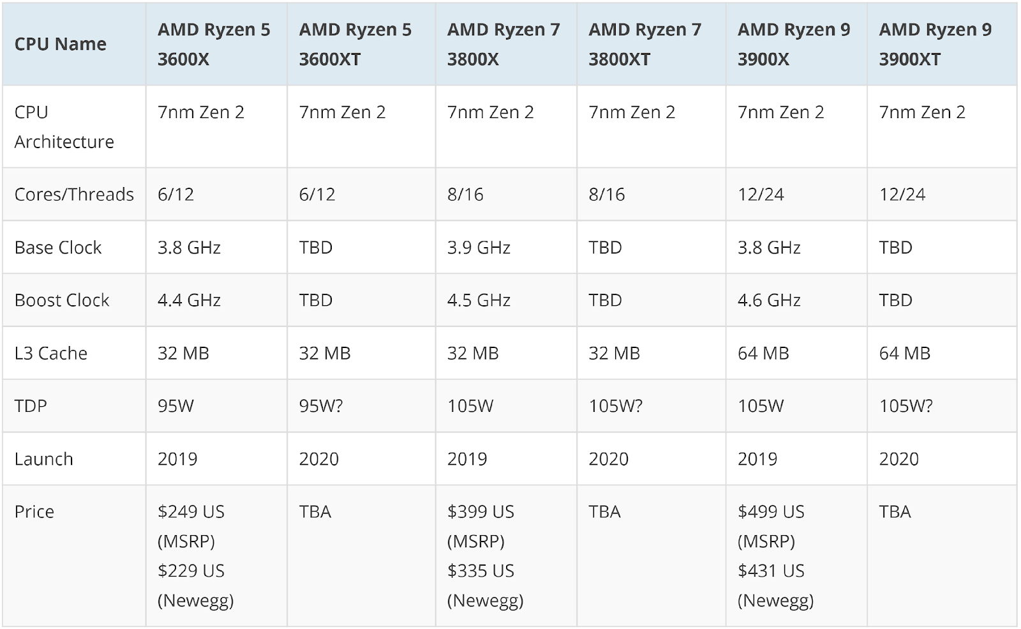
Task: Select the Cores/Threads row label
Action: pos(74,194)
